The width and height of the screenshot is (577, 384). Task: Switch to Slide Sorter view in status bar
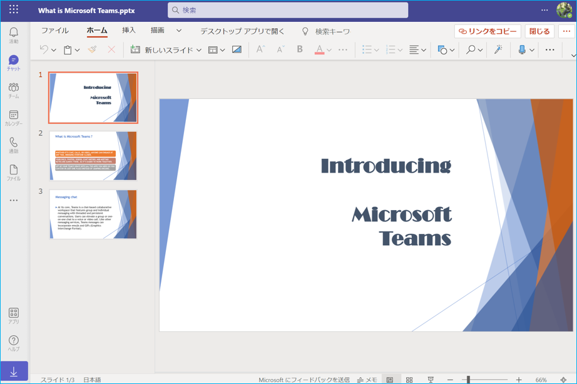tap(409, 380)
